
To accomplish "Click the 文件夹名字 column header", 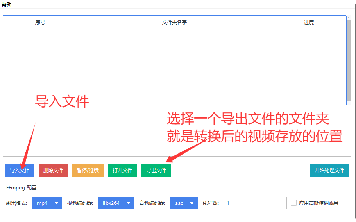I will click(175, 22).
